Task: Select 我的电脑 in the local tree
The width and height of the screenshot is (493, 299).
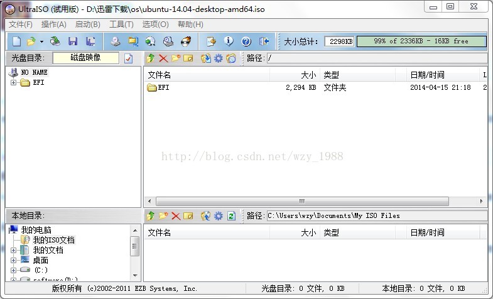Action: [36, 230]
